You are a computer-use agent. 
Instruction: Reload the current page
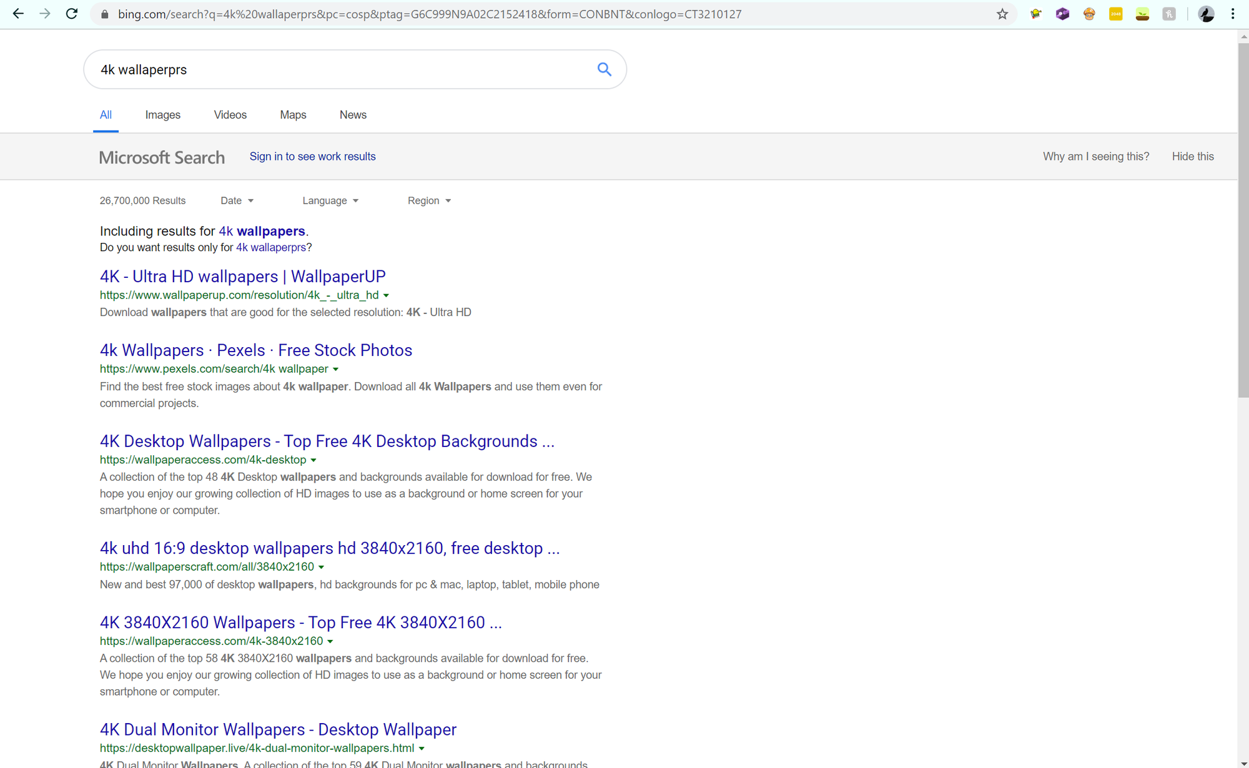(x=72, y=14)
